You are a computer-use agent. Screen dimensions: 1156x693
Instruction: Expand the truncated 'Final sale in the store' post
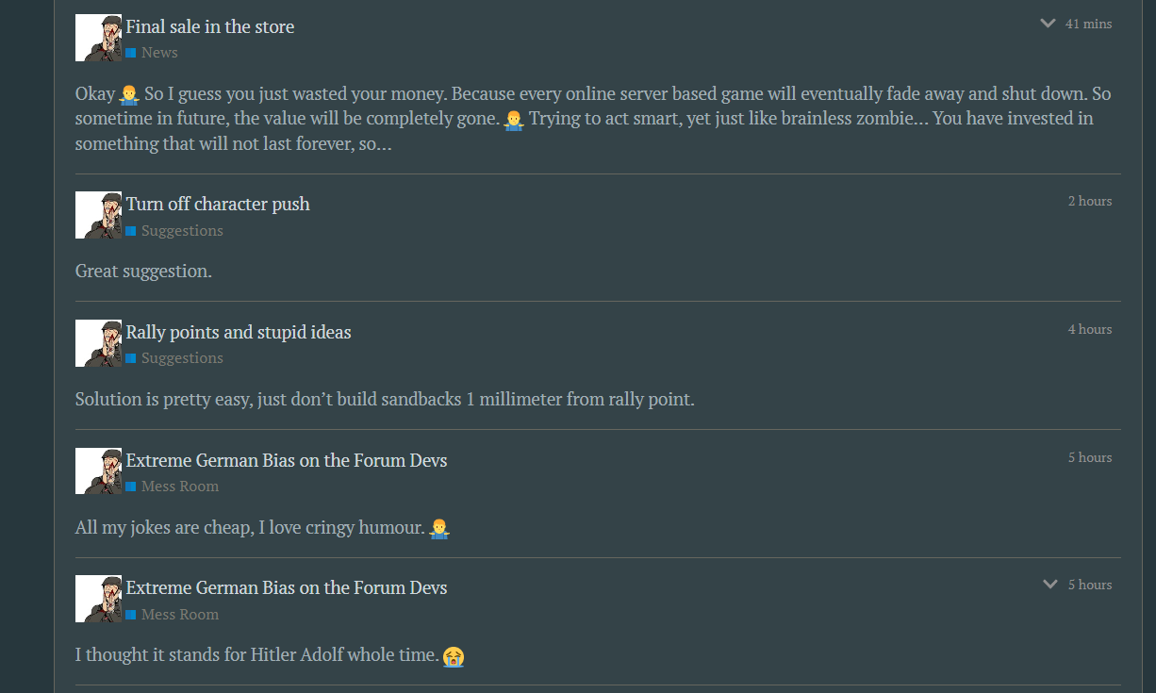pos(1048,24)
